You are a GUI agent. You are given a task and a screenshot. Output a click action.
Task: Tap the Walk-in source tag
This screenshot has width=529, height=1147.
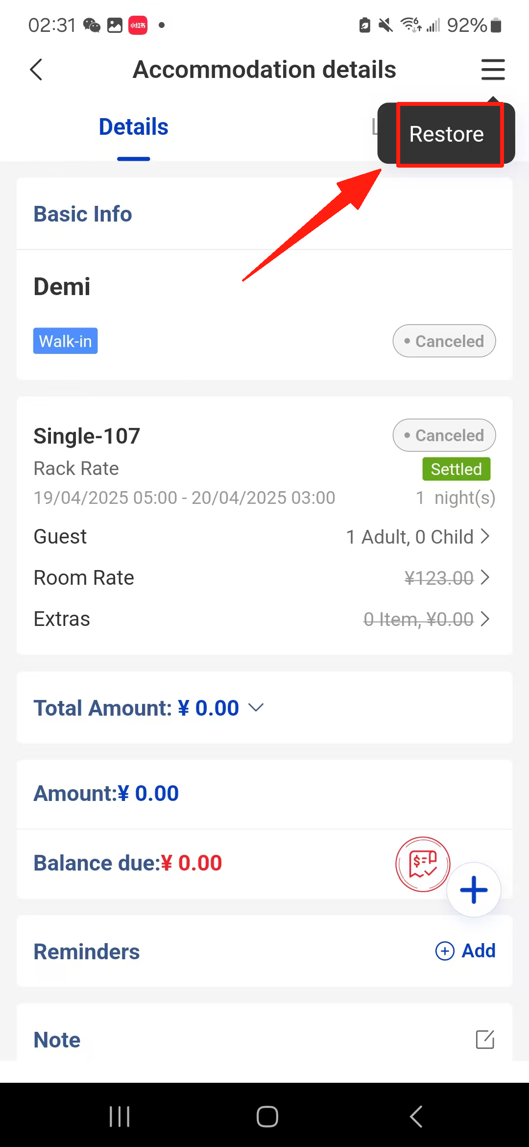pos(66,341)
